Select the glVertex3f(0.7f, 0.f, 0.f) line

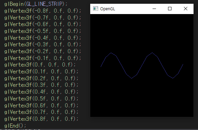pyautogui.click(x=41, y=112)
